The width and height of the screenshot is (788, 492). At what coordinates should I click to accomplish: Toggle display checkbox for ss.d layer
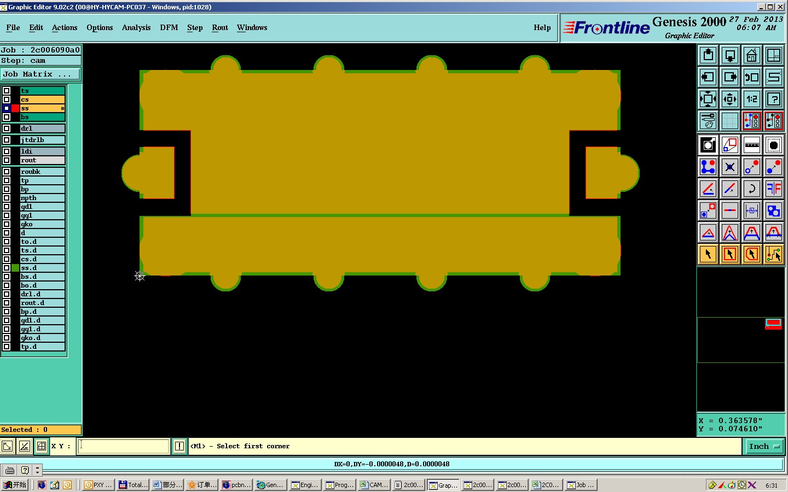tap(7, 268)
